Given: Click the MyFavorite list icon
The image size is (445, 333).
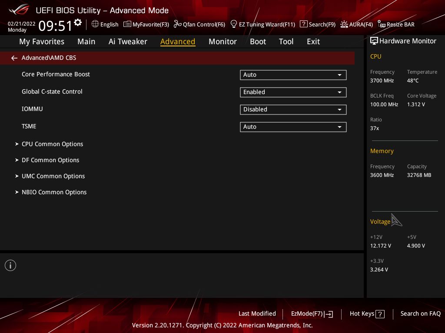Looking at the screenshot, I should (127, 24).
